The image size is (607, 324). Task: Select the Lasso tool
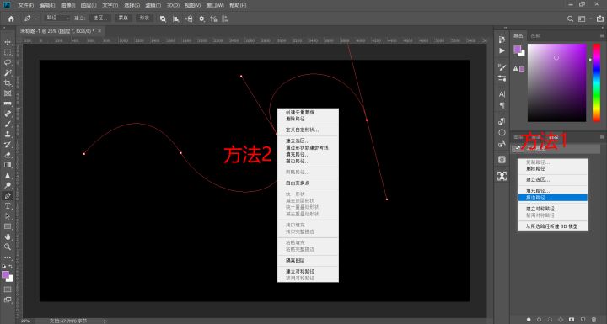click(8, 62)
